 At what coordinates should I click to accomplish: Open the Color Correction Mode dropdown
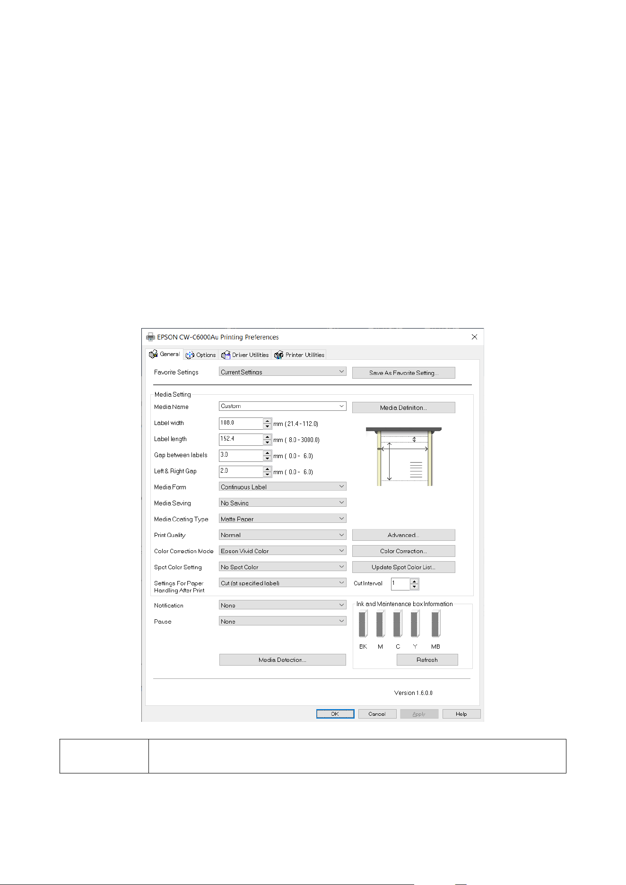point(283,551)
